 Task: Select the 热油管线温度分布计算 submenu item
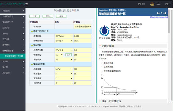click(13, 56)
